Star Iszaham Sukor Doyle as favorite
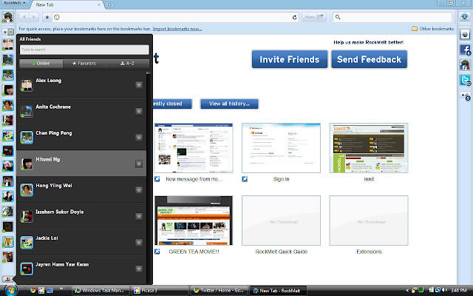The image size is (473, 296). (x=139, y=216)
